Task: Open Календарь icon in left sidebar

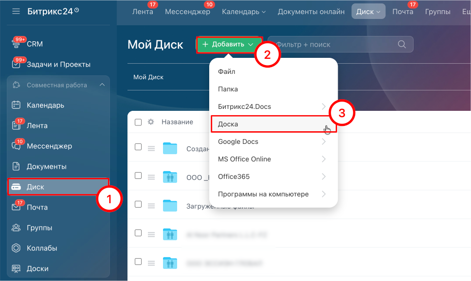Action: click(x=16, y=105)
